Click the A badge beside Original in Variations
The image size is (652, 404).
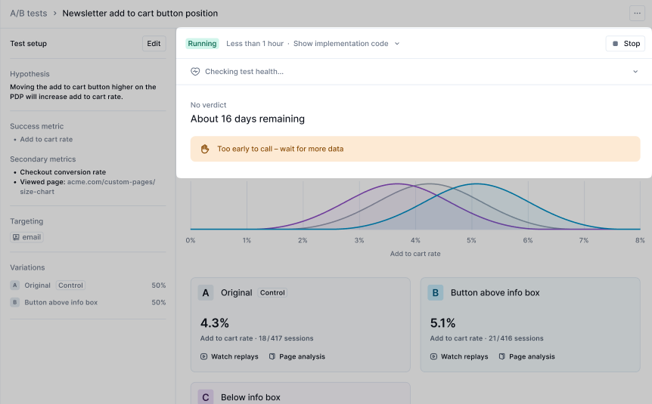click(15, 285)
